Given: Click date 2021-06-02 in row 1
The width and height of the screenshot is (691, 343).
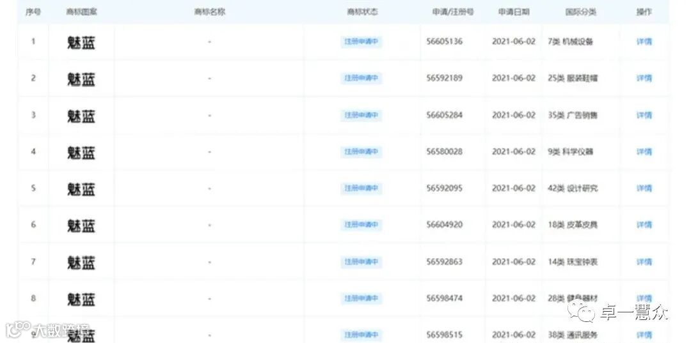Looking at the screenshot, I should point(514,42).
